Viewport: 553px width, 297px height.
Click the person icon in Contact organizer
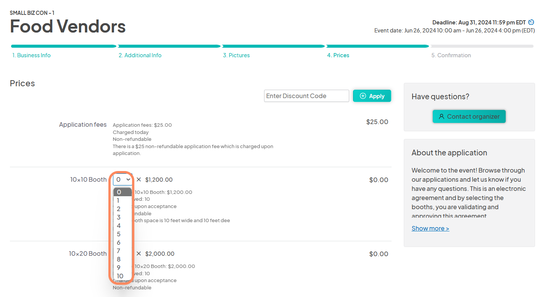(x=442, y=116)
